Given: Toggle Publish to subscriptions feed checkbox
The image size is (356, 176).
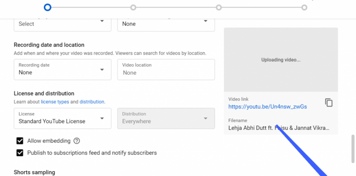Looking at the screenshot, I should click(20, 153).
